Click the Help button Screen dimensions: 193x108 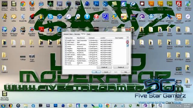pyautogui.click(x=125, y=72)
